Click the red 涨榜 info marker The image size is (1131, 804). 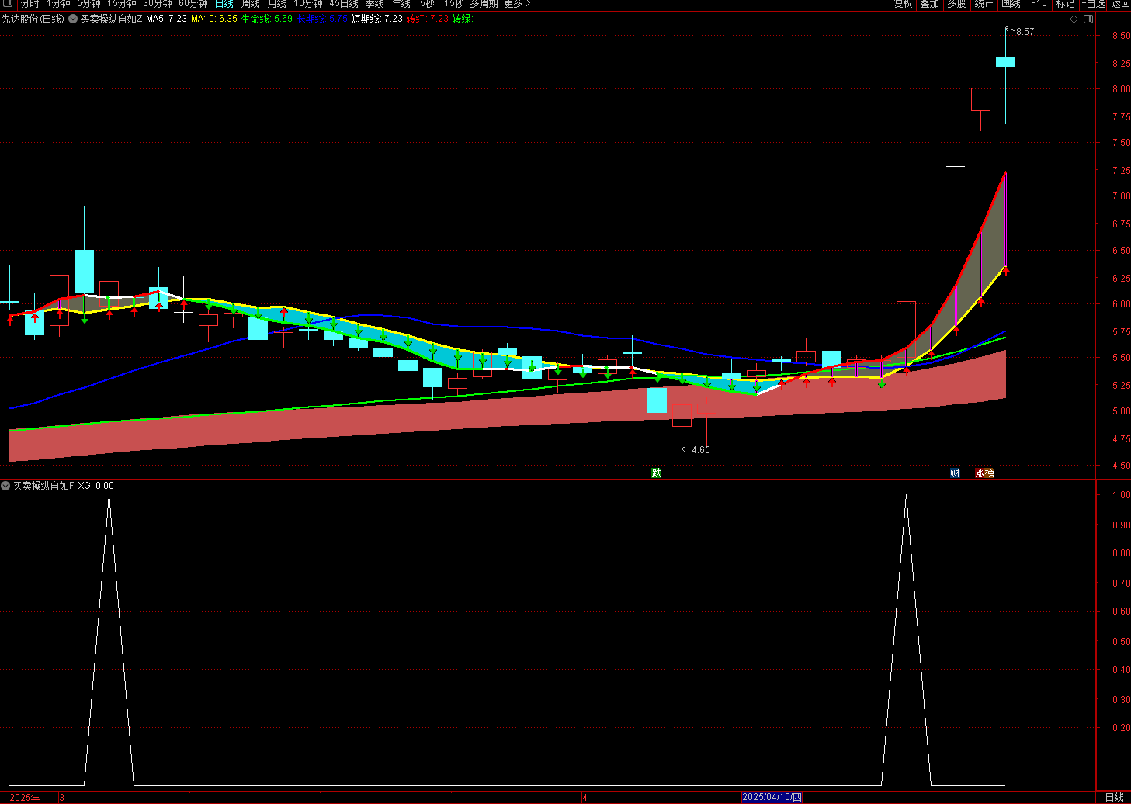985,473
